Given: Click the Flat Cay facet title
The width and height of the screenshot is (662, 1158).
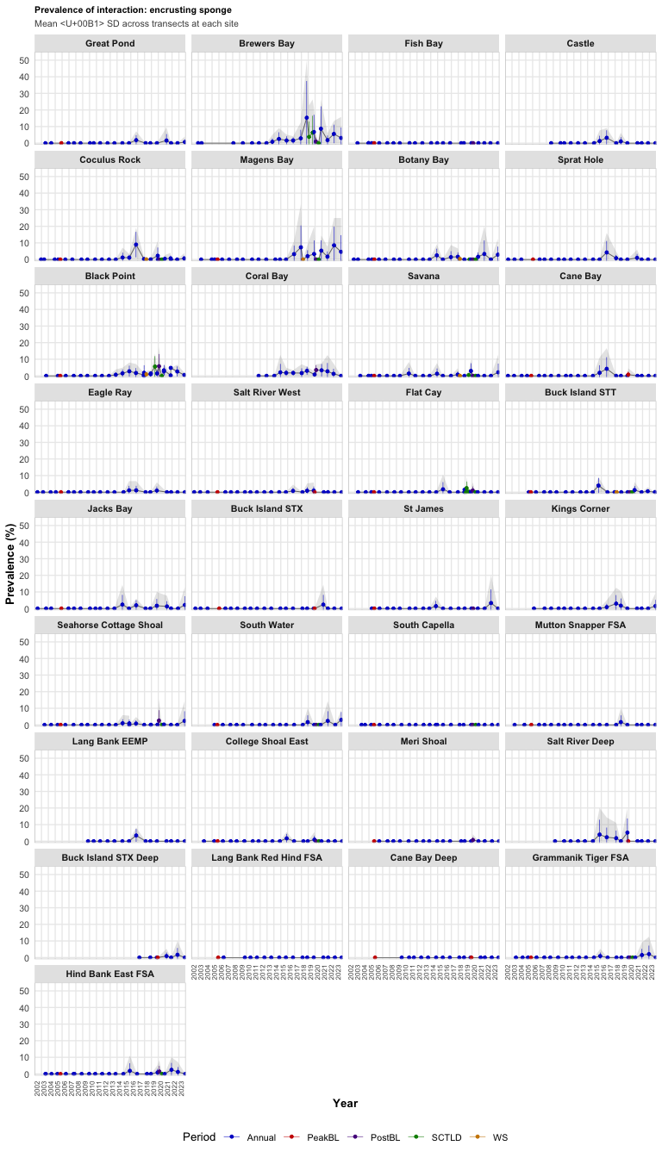Looking at the screenshot, I should click(424, 392).
